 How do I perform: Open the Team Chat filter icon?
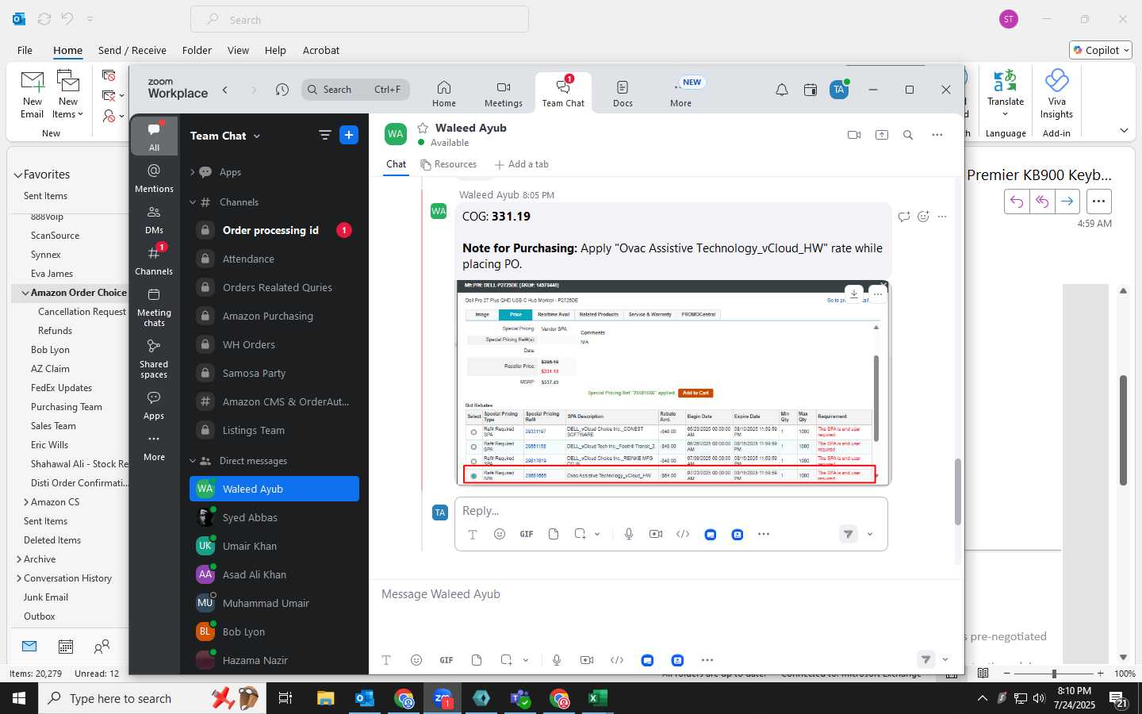[x=324, y=135]
